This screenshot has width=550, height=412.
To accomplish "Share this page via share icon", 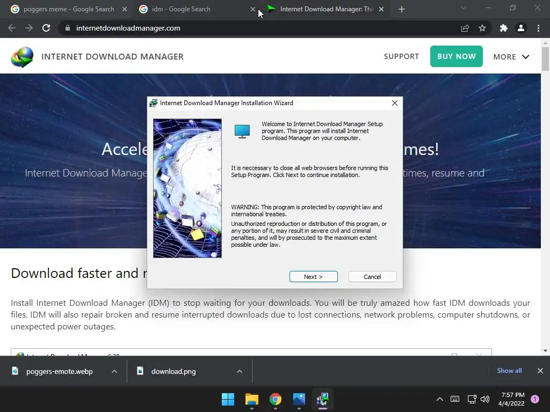I will tap(465, 28).
